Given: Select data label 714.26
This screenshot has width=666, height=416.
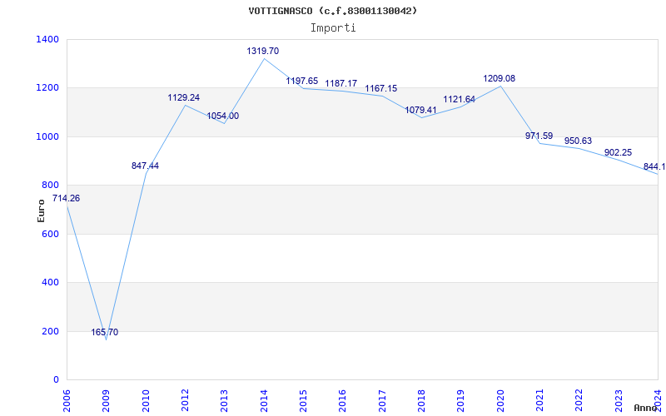Looking at the screenshot, I should (x=66, y=198).
